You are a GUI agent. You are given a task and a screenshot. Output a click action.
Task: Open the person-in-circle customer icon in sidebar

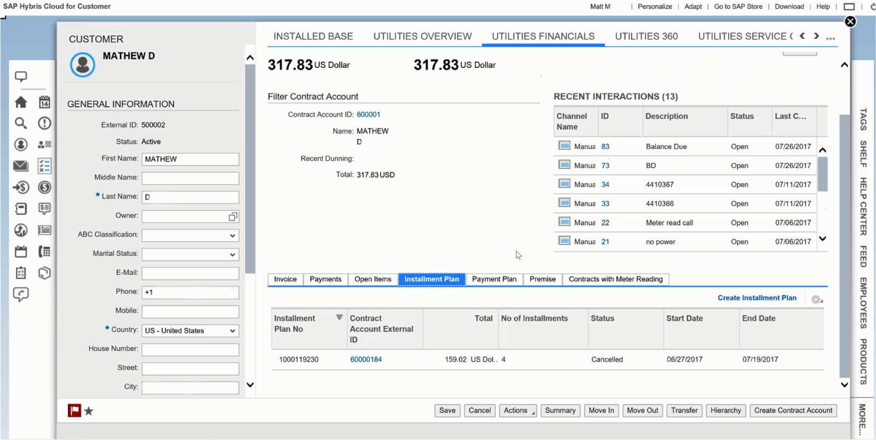(x=21, y=144)
